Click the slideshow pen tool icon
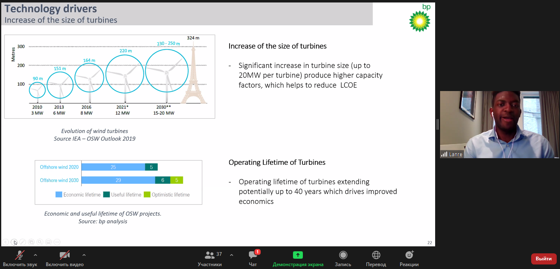The width and height of the screenshot is (560, 269). 23,242
